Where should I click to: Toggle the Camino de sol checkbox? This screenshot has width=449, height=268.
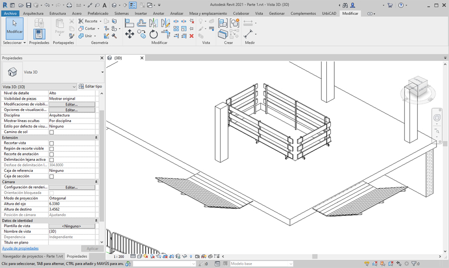click(51, 132)
